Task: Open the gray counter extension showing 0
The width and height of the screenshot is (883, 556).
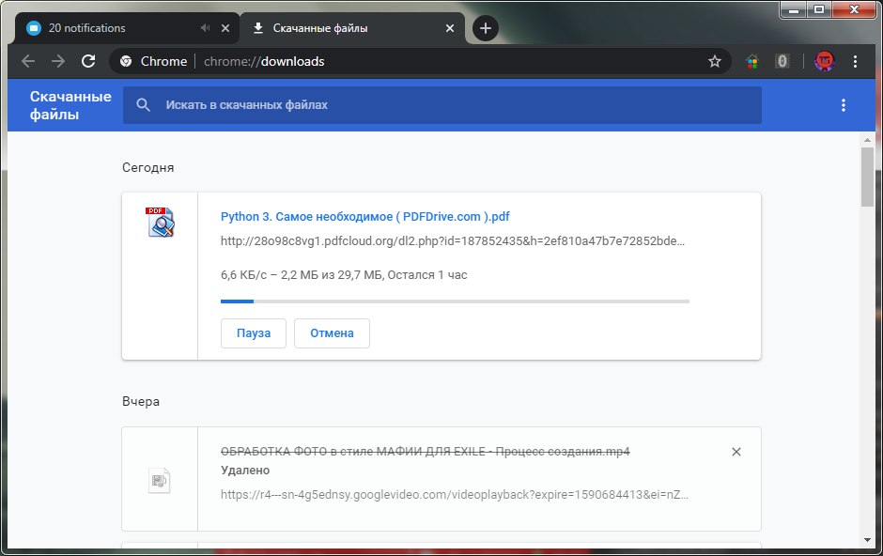Action: pyautogui.click(x=782, y=61)
